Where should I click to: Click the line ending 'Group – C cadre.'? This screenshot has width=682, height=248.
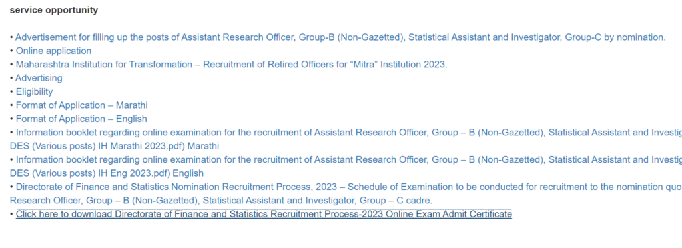[221, 201]
